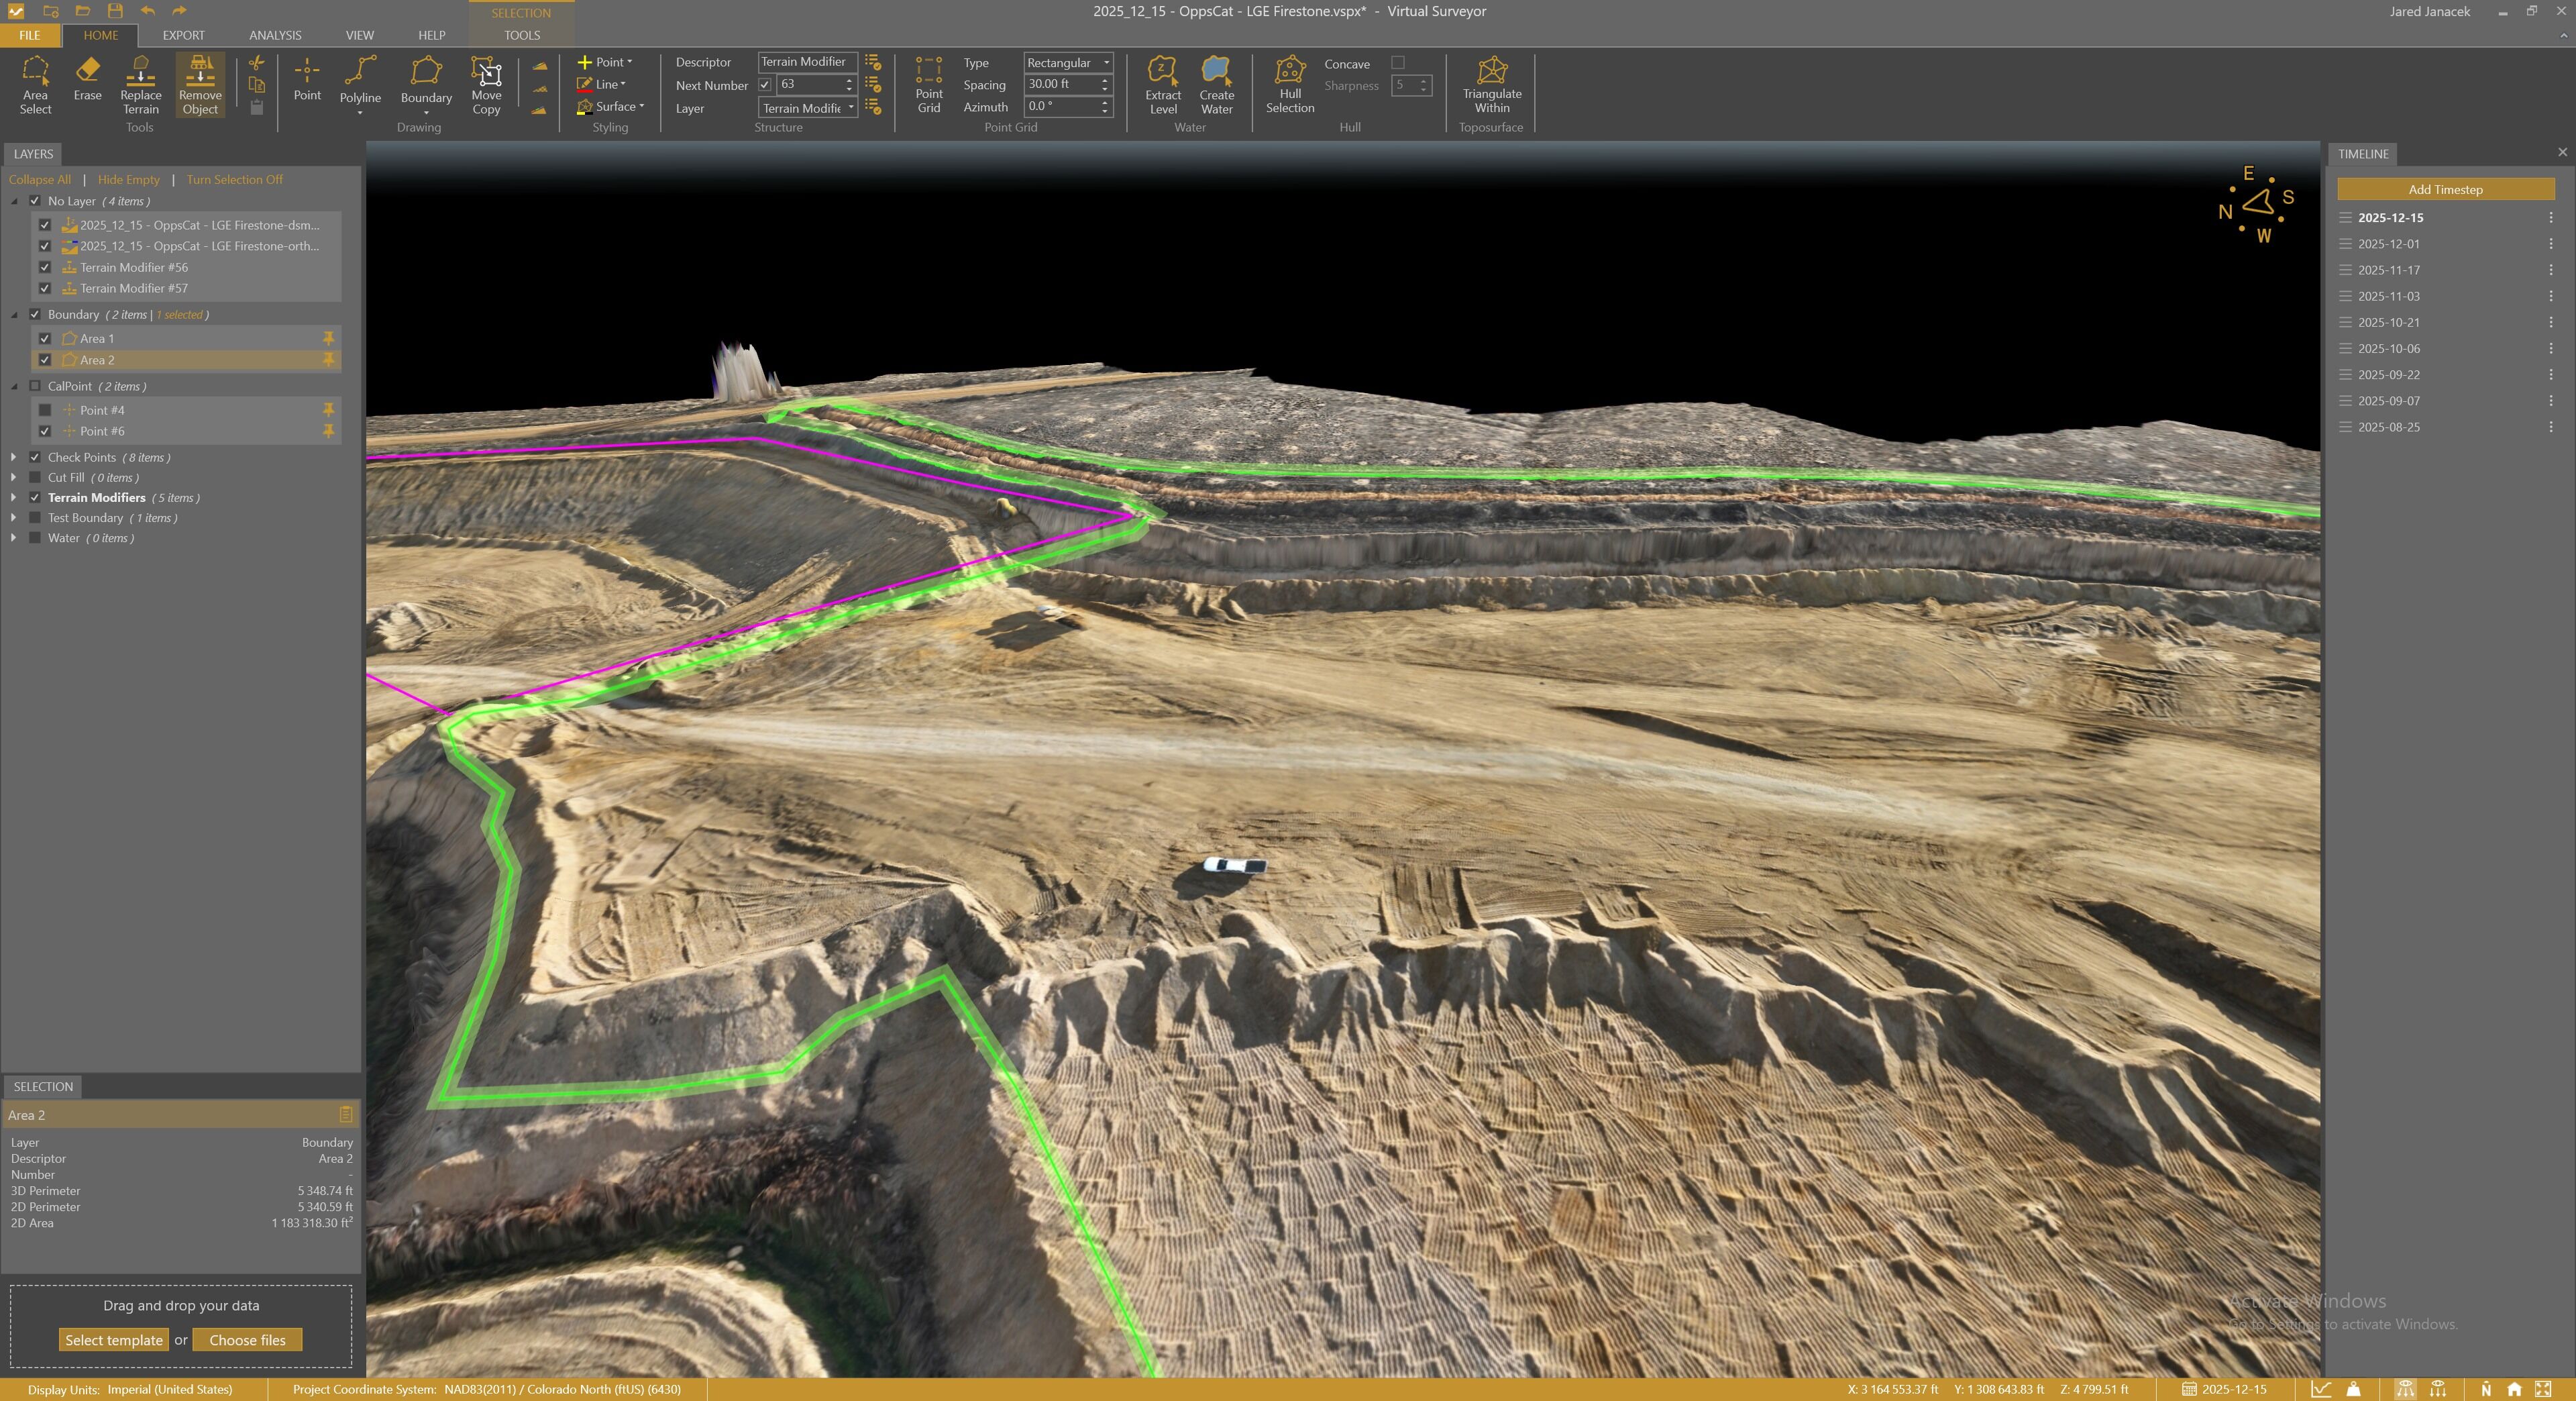Collapse the CalPoint layer group
2576x1401 pixels.
click(14, 386)
